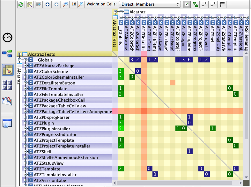Viewport: 251px width, 187px height.
Task: Click the vertical scrollbar thumb of matrix
Action: (246, 97)
